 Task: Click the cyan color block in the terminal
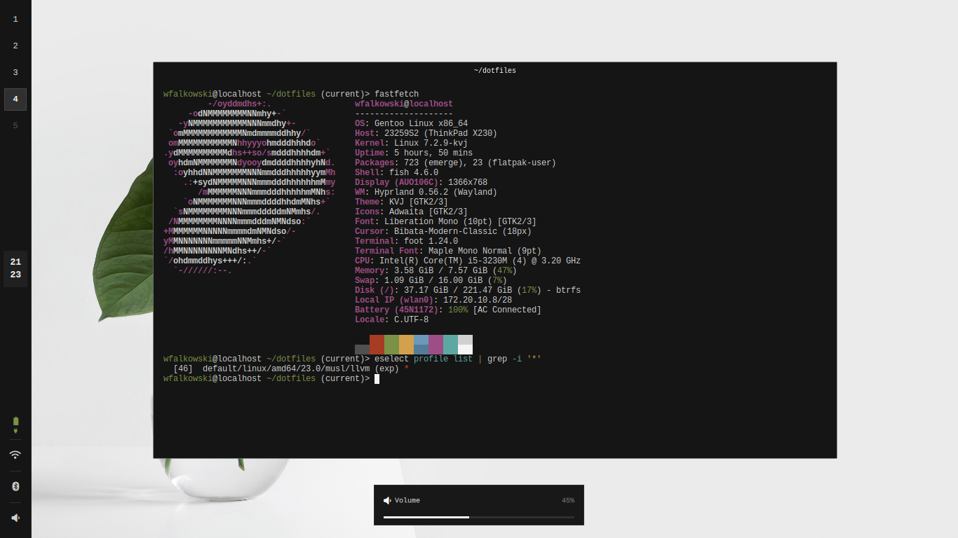point(450,344)
